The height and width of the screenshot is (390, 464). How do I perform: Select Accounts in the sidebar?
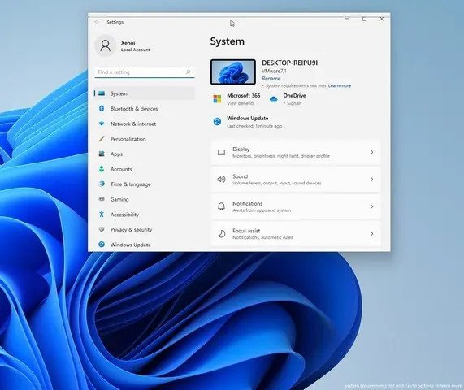pyautogui.click(x=145, y=169)
